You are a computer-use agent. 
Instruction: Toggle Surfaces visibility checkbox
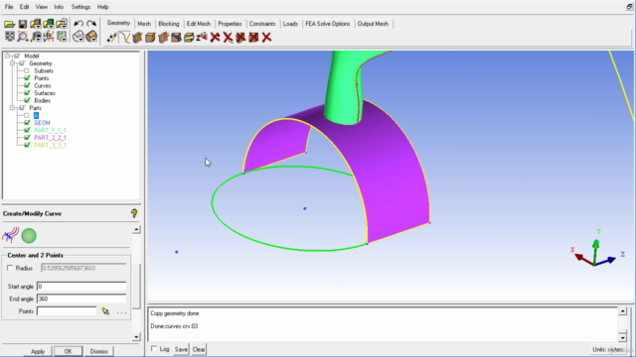click(27, 93)
